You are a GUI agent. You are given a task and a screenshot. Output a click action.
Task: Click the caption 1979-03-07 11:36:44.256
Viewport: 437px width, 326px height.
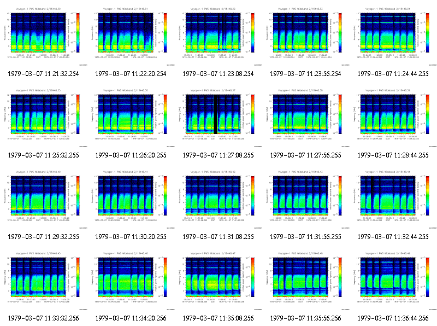(393, 318)
